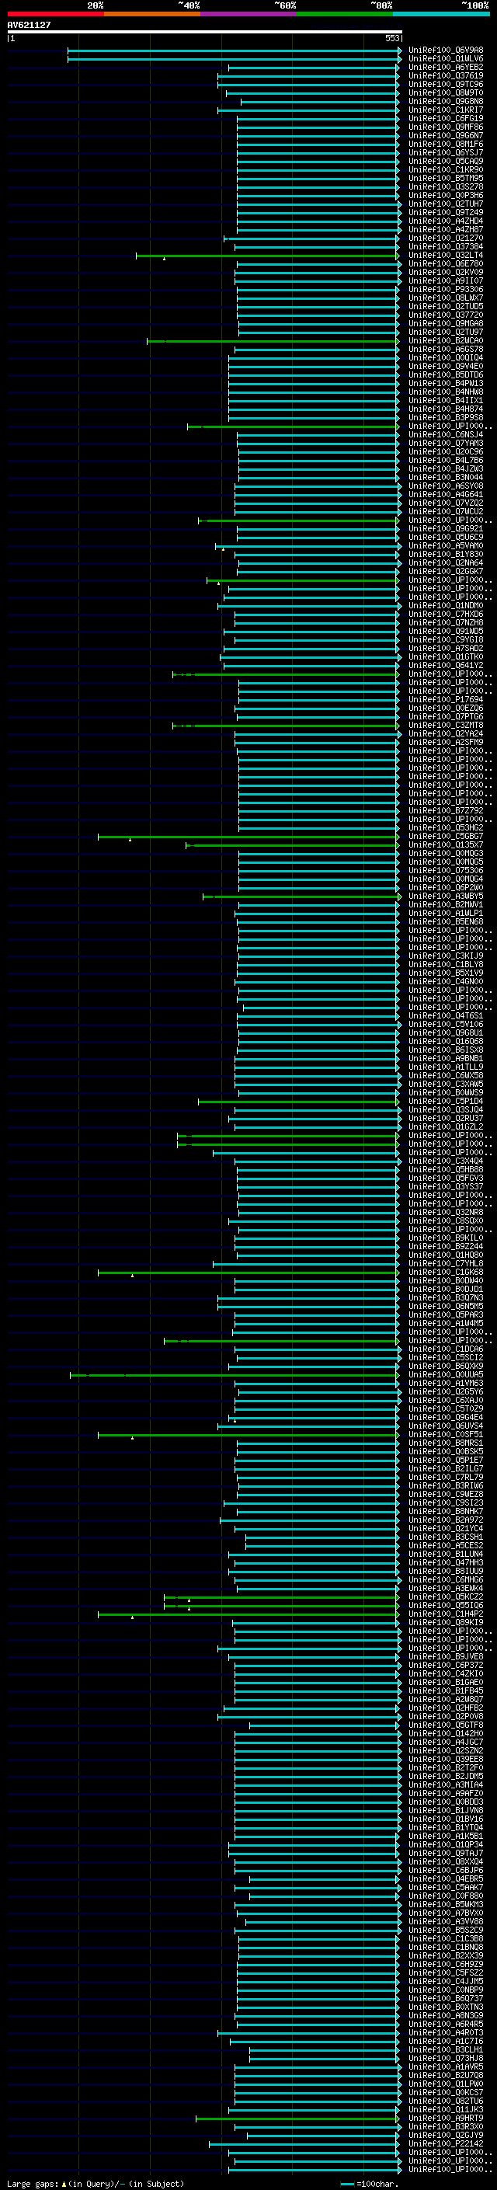Click label UniRef100_C5GBG7
This screenshot has height=2190, width=497.
[x=446, y=837]
